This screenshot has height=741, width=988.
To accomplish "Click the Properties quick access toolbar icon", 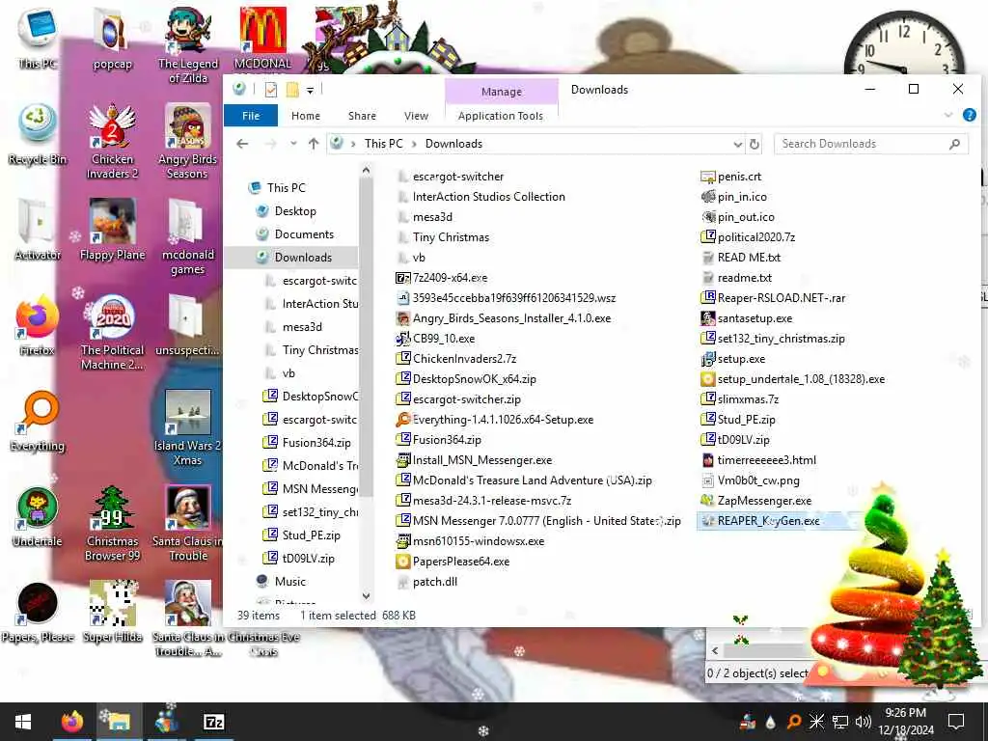I will click(x=271, y=90).
